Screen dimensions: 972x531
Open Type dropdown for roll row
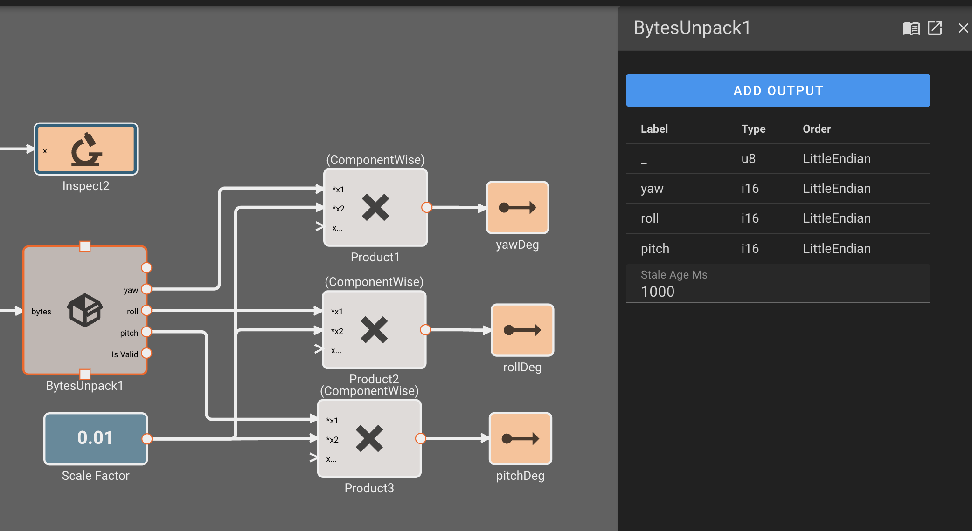[x=750, y=218]
